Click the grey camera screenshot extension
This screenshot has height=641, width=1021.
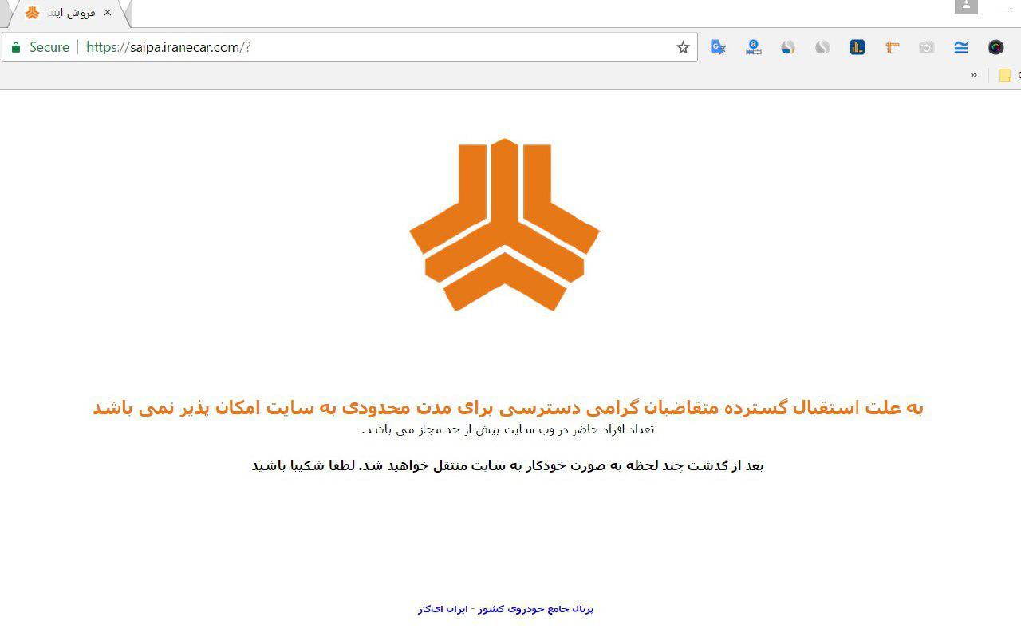click(x=926, y=47)
